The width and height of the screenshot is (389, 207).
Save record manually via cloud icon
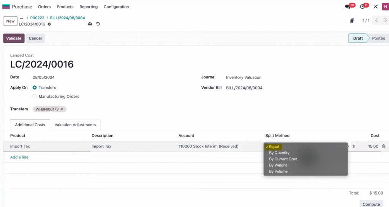(90, 24)
